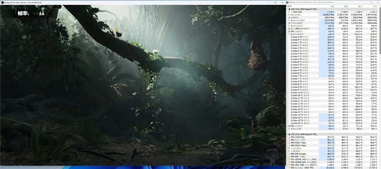381x169 pixels.
Task: Click the HWiNFO64 title bar app icon
Action: [x=288, y=2]
